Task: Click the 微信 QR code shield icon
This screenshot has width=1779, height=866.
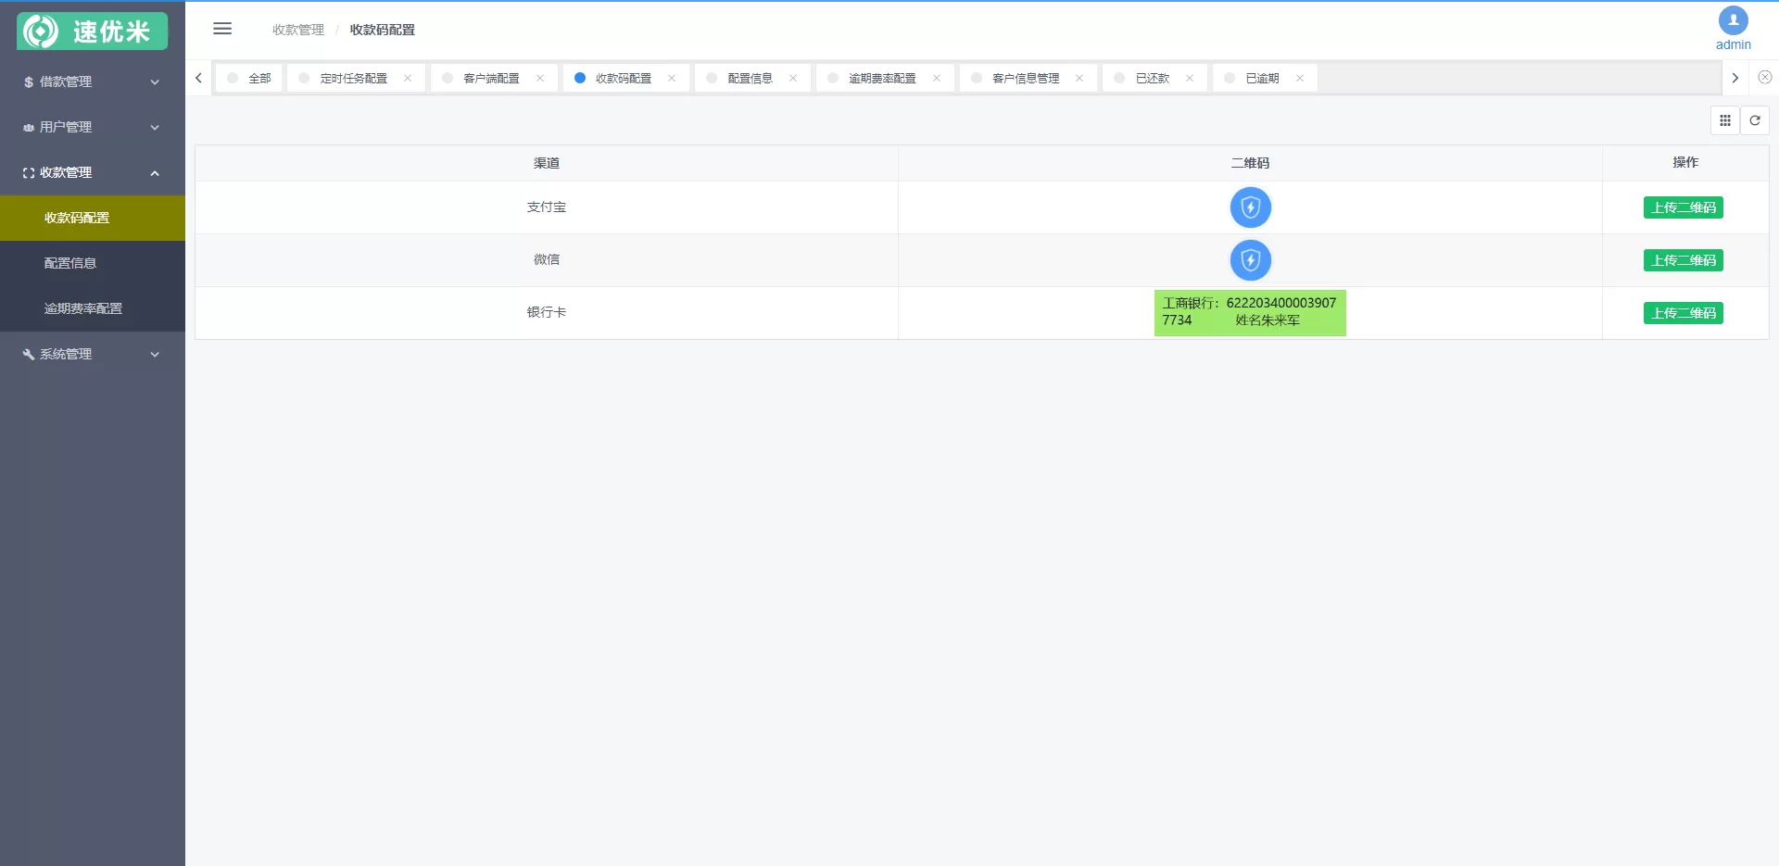Action: click(1250, 260)
